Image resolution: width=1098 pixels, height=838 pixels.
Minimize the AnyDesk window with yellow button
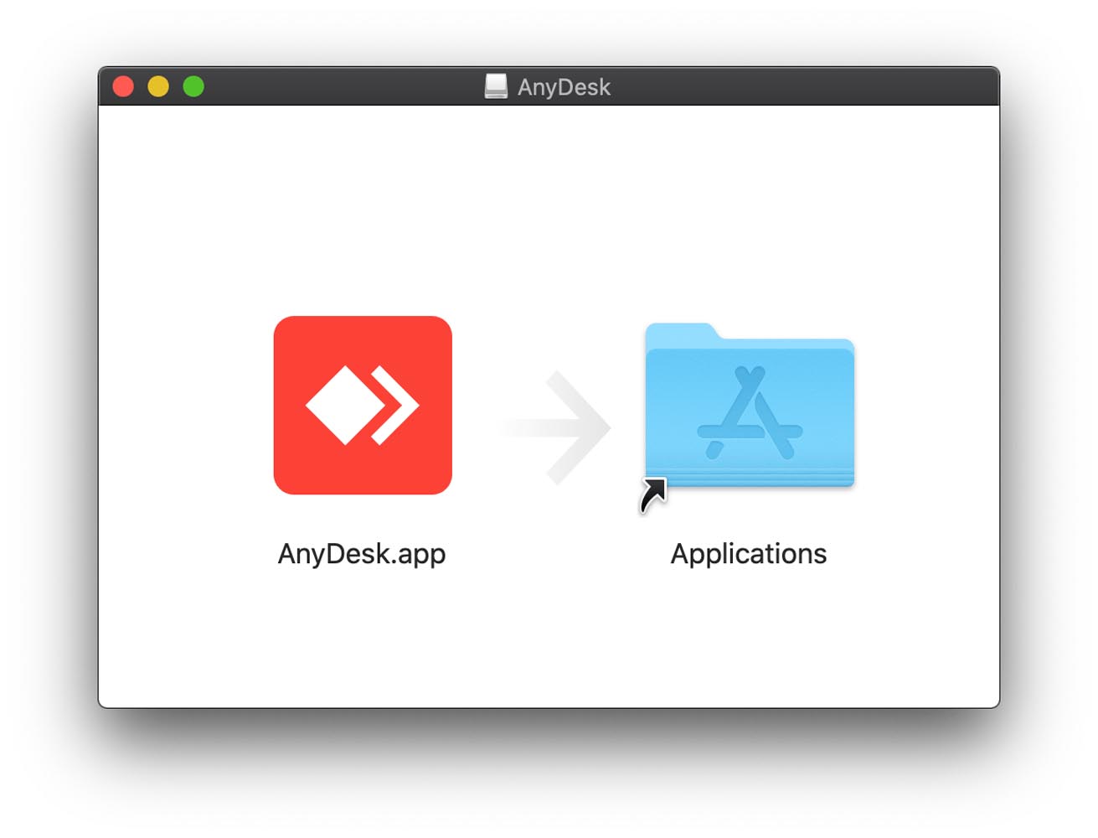(158, 86)
